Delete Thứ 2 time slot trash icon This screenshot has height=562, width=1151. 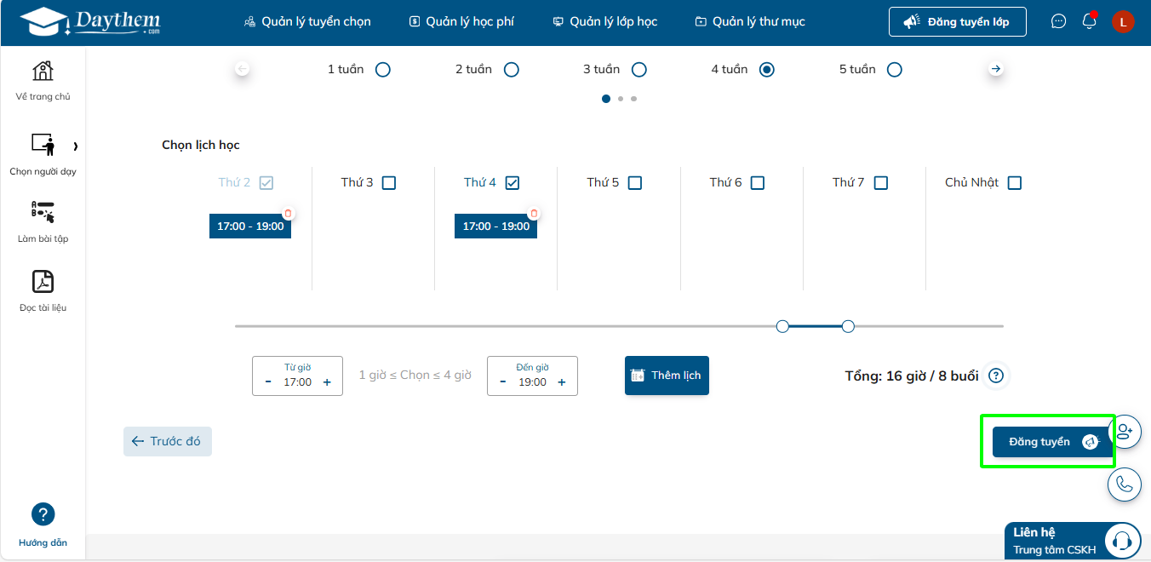point(288,214)
